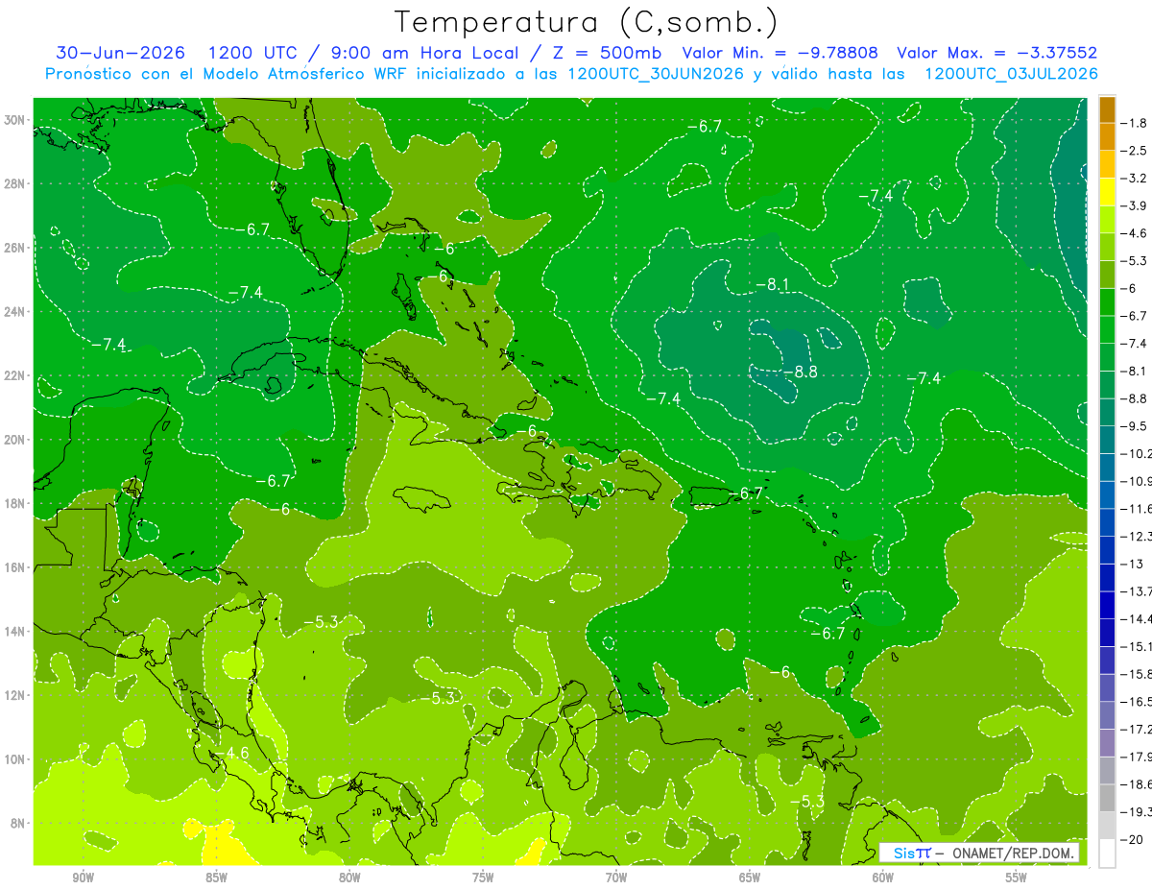
Task: Click the "70W" longitude axis label
Action: pyautogui.click(x=616, y=878)
